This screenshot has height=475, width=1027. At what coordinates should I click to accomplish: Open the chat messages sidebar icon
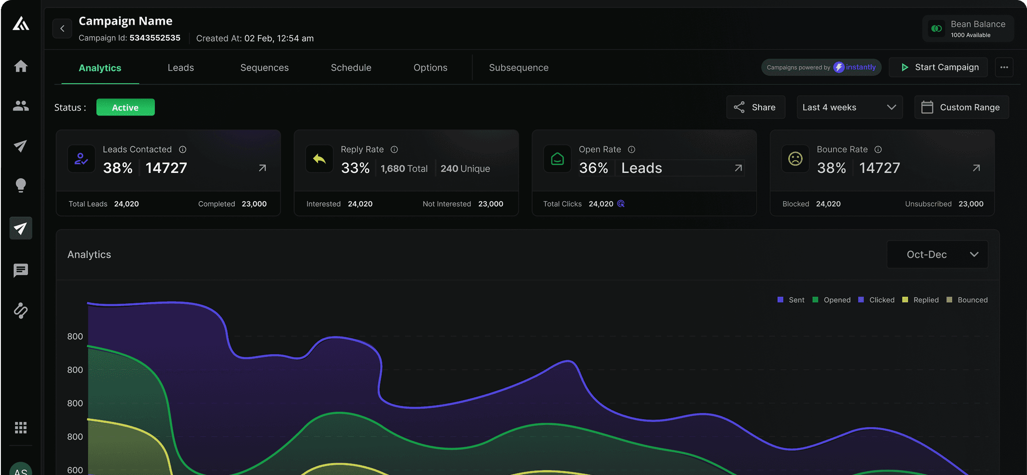click(21, 270)
